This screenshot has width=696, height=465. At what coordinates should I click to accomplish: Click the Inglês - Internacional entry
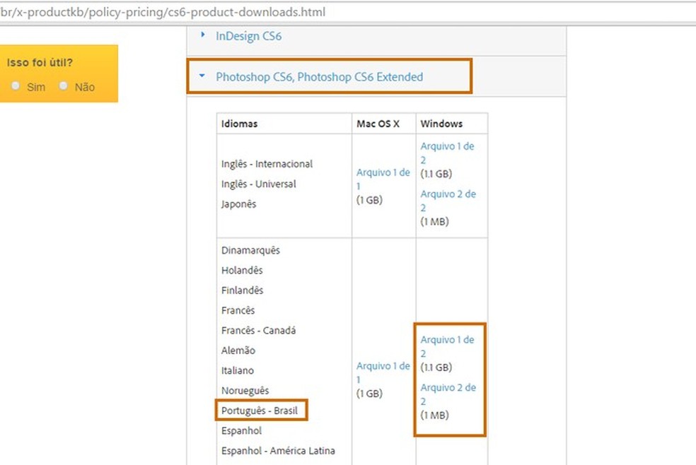[x=267, y=164]
